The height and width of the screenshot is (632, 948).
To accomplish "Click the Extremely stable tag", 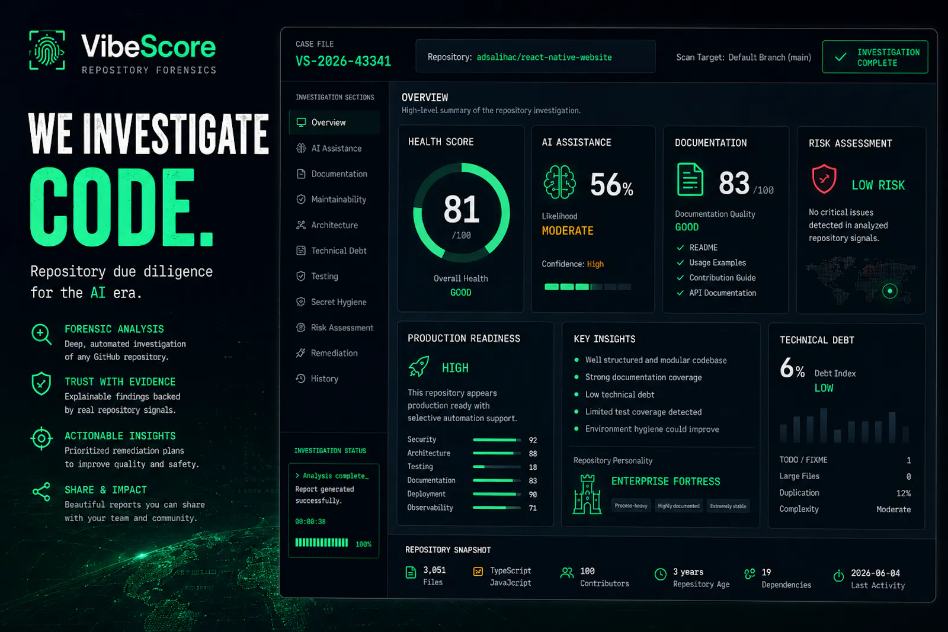I will [728, 506].
